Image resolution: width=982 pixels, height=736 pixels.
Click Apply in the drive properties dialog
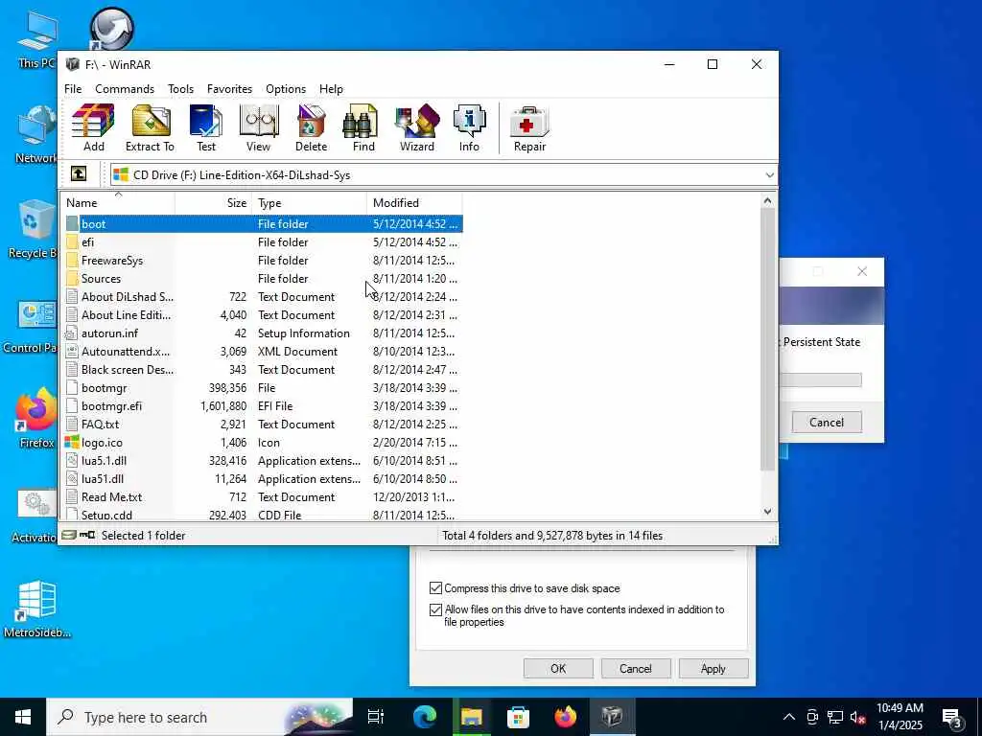[713, 668]
